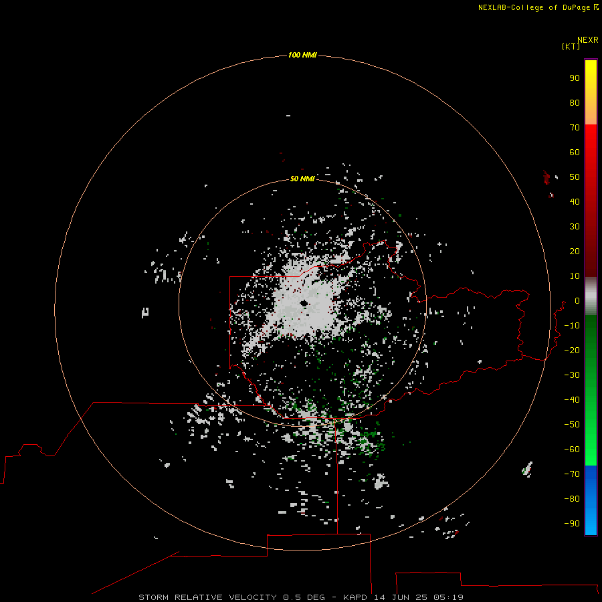Click the -70 value on velocity scale
The width and height of the screenshot is (602, 602).
[572, 474]
